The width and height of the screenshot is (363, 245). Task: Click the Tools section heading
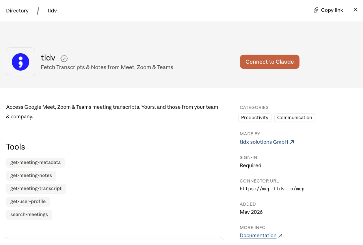(16, 147)
